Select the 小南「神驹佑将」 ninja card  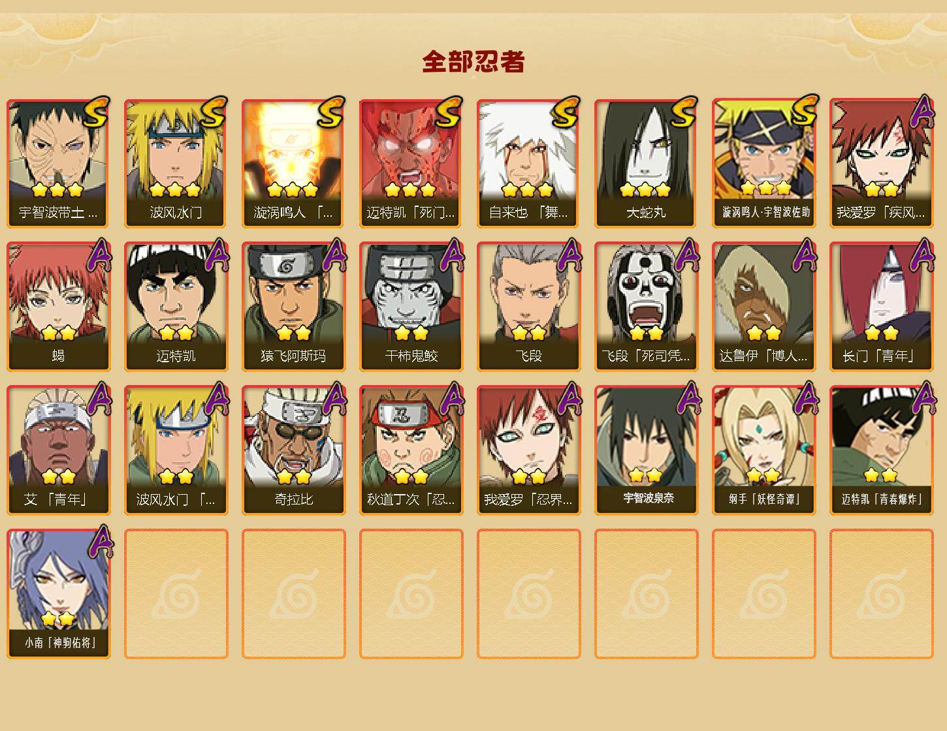pos(58,594)
